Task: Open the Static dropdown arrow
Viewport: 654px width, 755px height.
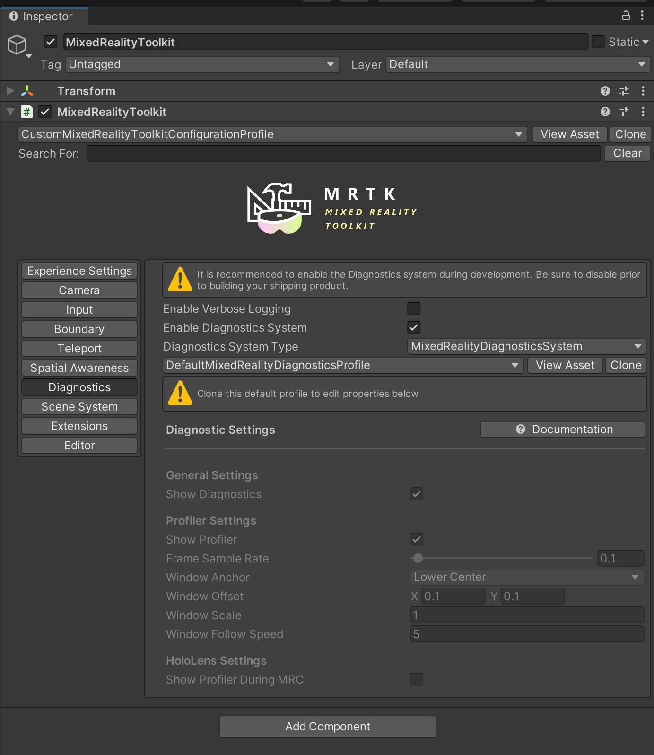Action: [x=645, y=42]
